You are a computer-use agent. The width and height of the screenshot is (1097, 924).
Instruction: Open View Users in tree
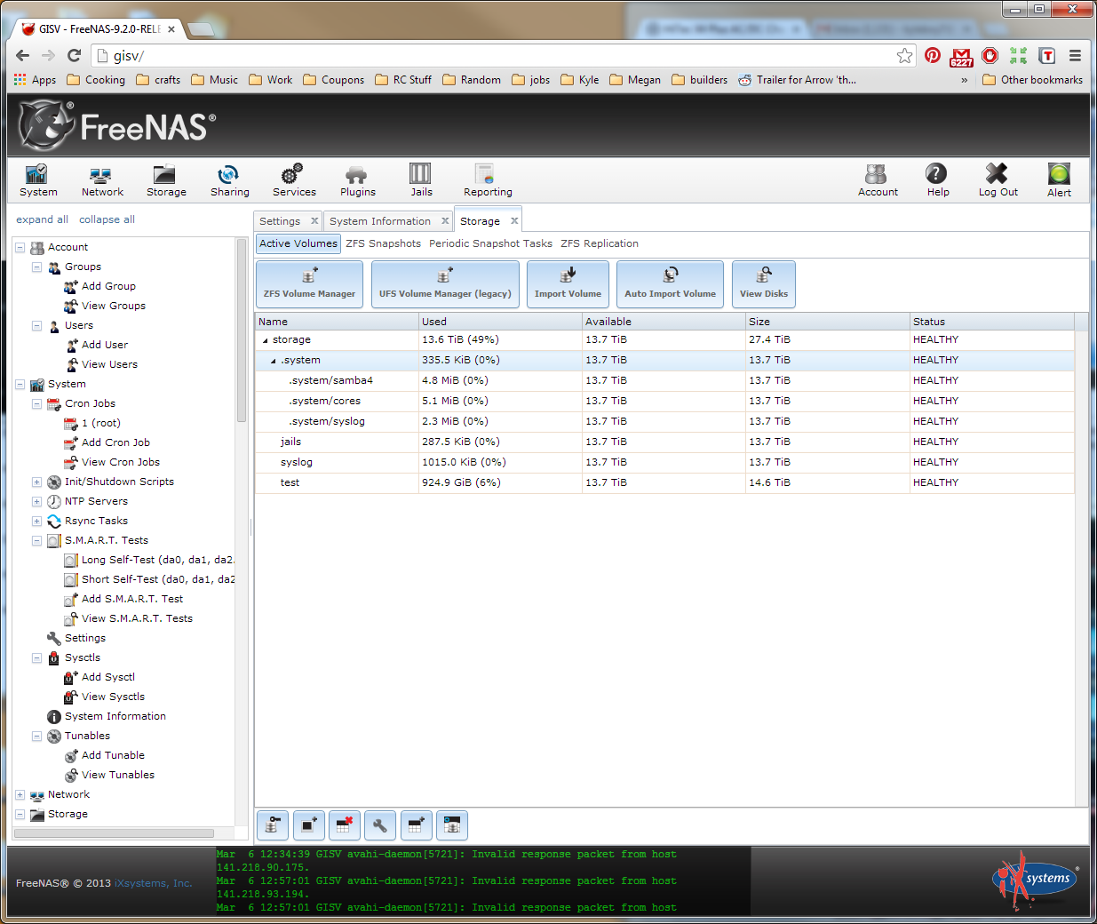pos(109,364)
